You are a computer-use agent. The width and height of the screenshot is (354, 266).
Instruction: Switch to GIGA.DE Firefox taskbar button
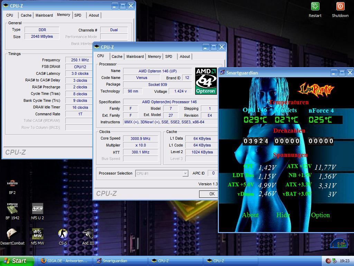[65, 261]
